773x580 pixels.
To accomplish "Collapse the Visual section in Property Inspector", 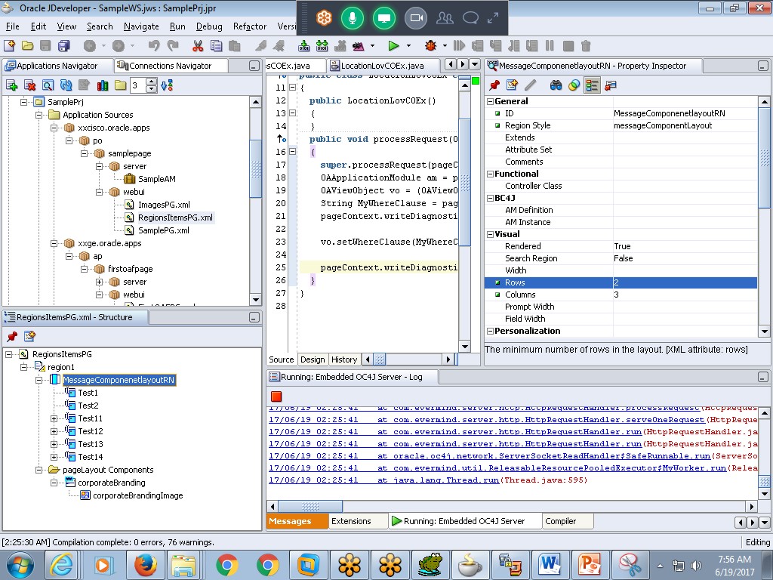I will tap(491, 234).
